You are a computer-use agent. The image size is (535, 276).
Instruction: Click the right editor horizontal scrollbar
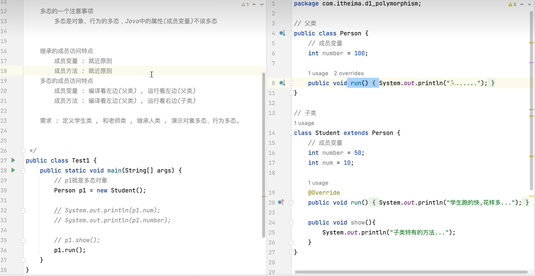(411, 272)
